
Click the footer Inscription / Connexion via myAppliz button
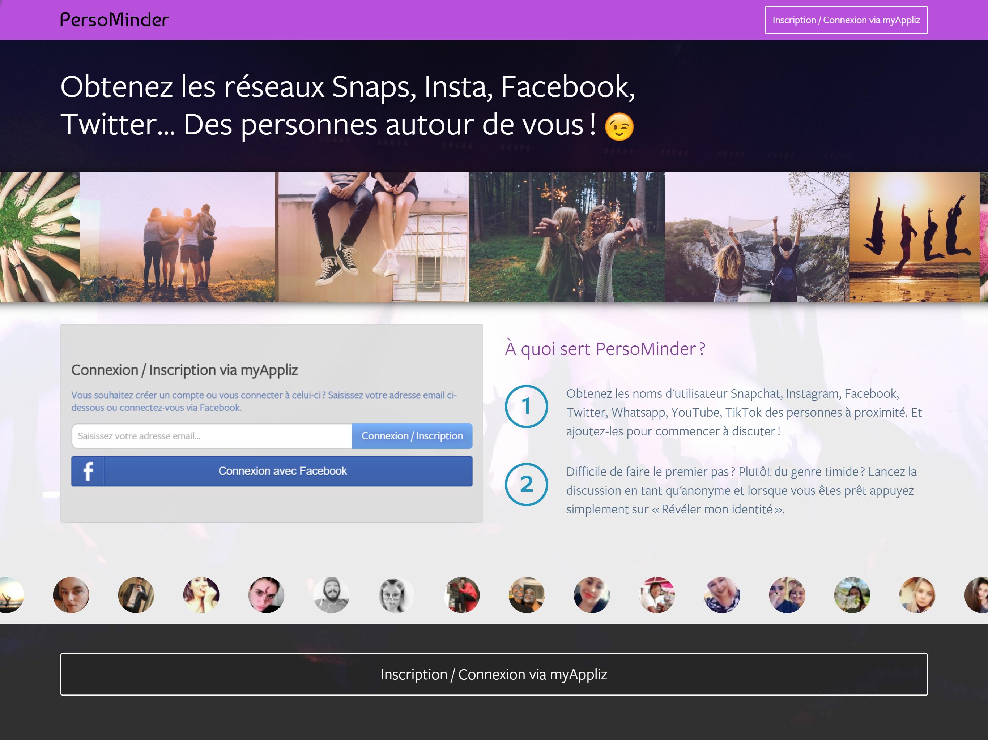click(x=494, y=674)
